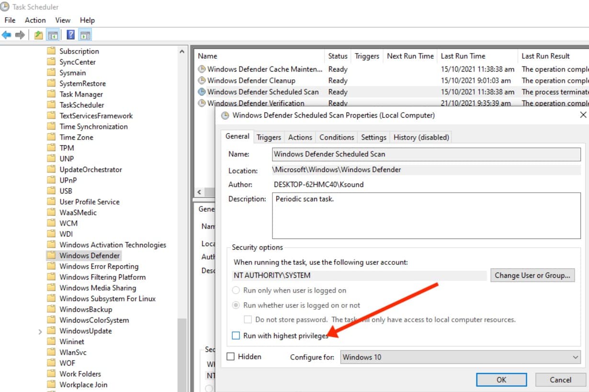Click the folder icon next to USB

tap(51, 191)
